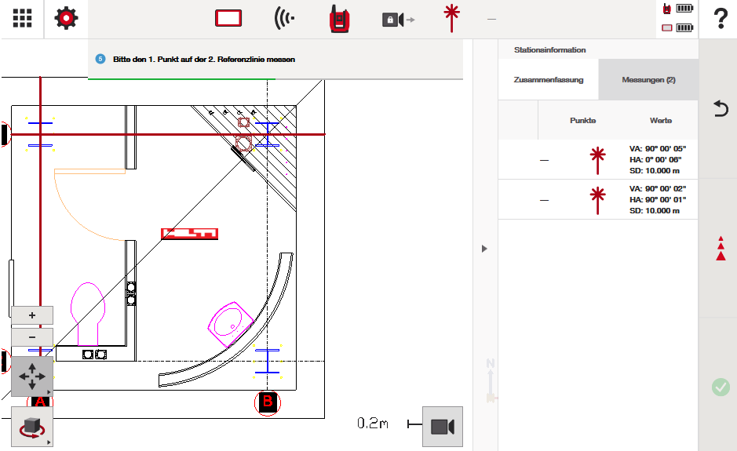
Task: Open the apps grid menu
Action: pos(22,19)
